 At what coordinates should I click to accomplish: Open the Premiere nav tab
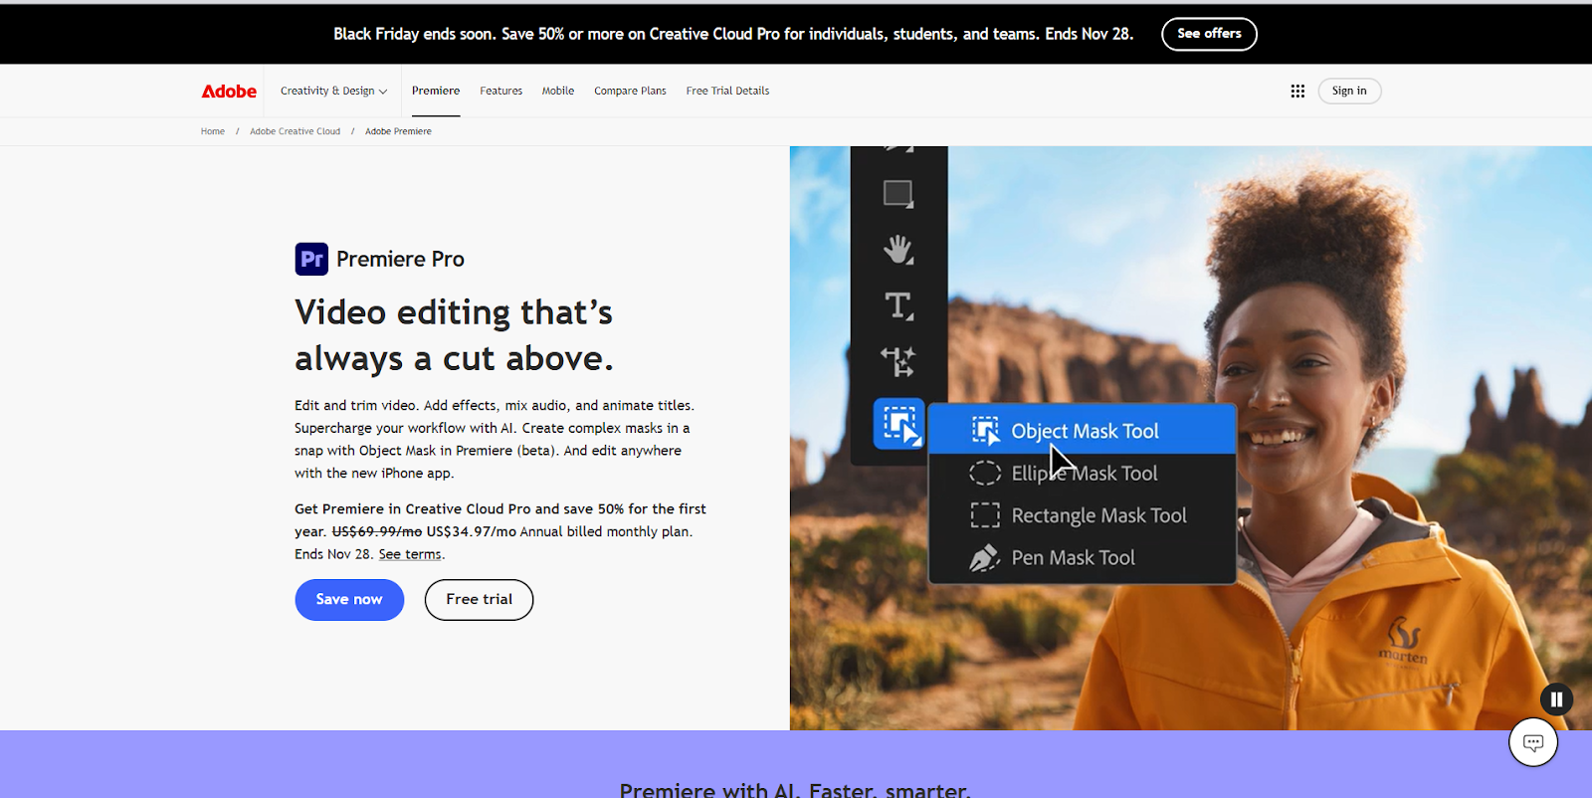436,91
